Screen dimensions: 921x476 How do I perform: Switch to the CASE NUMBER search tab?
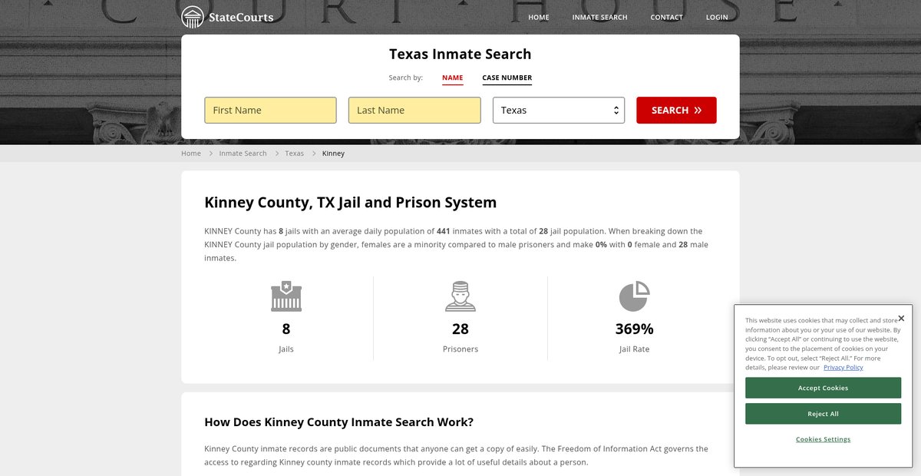507,78
